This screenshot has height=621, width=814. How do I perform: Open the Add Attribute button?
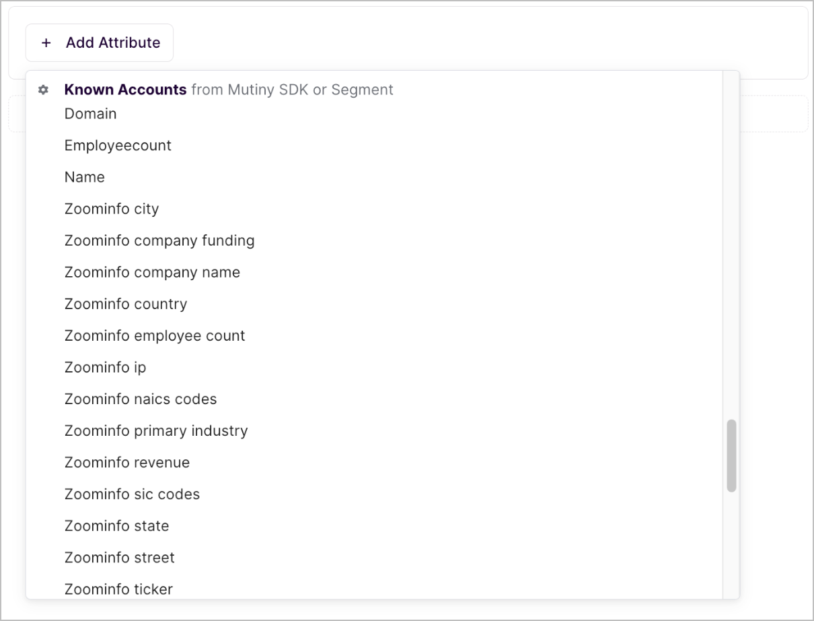pos(100,42)
